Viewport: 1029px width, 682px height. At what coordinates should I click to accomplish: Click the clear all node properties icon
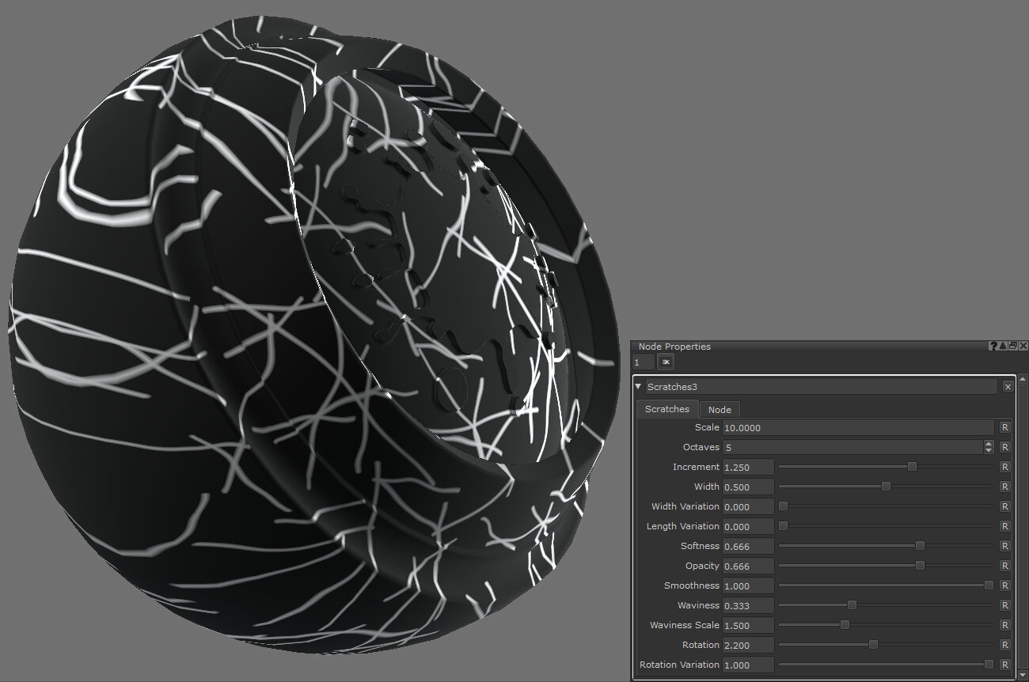coord(666,362)
